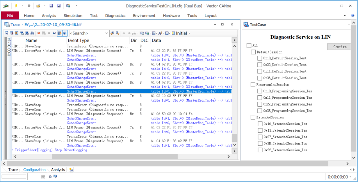
Task: Open the time display dropdown at 0:00:00:00
Action: click(x=350, y=177)
